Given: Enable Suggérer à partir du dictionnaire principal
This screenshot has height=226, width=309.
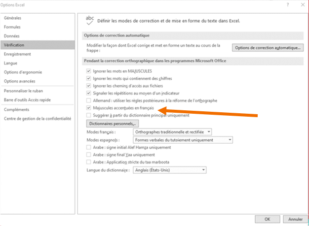Looking at the screenshot, I should 89,115.
